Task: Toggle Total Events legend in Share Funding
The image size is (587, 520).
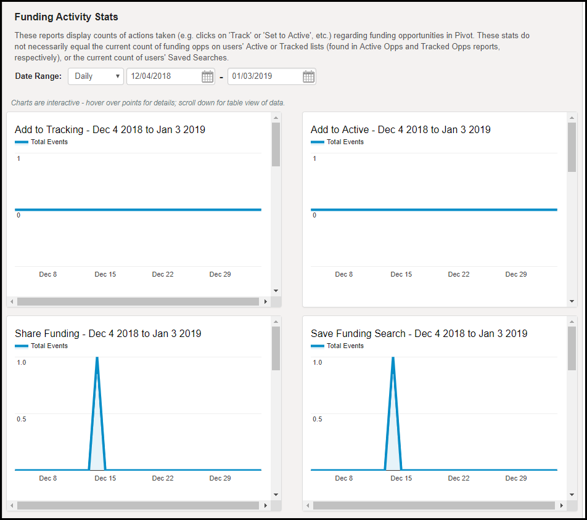Action: [x=42, y=346]
